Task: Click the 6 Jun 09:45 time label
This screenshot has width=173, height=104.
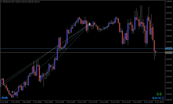Action: [x=49, y=102]
